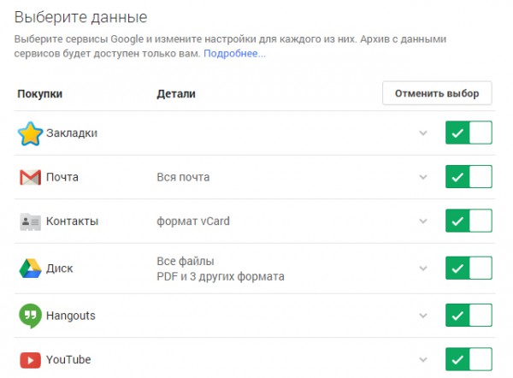This screenshot has width=513, height=378.
Task: Click the Отменить выбор button
Action: coord(437,93)
